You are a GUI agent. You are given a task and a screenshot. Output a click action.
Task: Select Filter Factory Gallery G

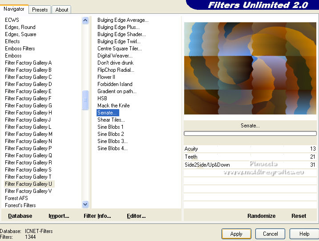click(28, 106)
